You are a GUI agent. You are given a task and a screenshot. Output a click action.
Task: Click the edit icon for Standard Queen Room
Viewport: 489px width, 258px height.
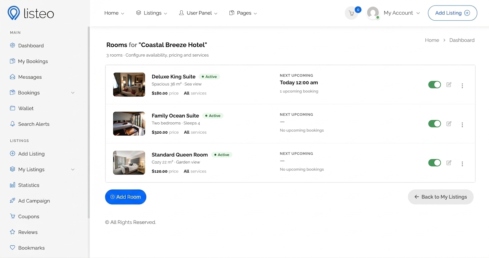pos(449,163)
